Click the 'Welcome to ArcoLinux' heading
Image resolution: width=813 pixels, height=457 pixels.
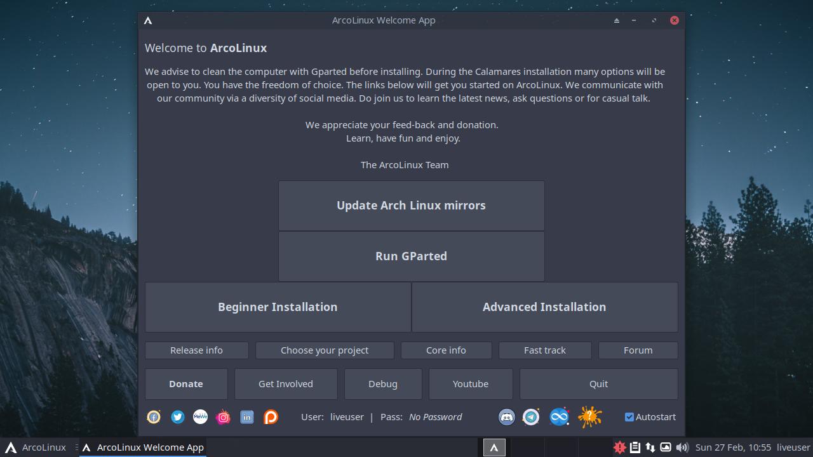206,48
